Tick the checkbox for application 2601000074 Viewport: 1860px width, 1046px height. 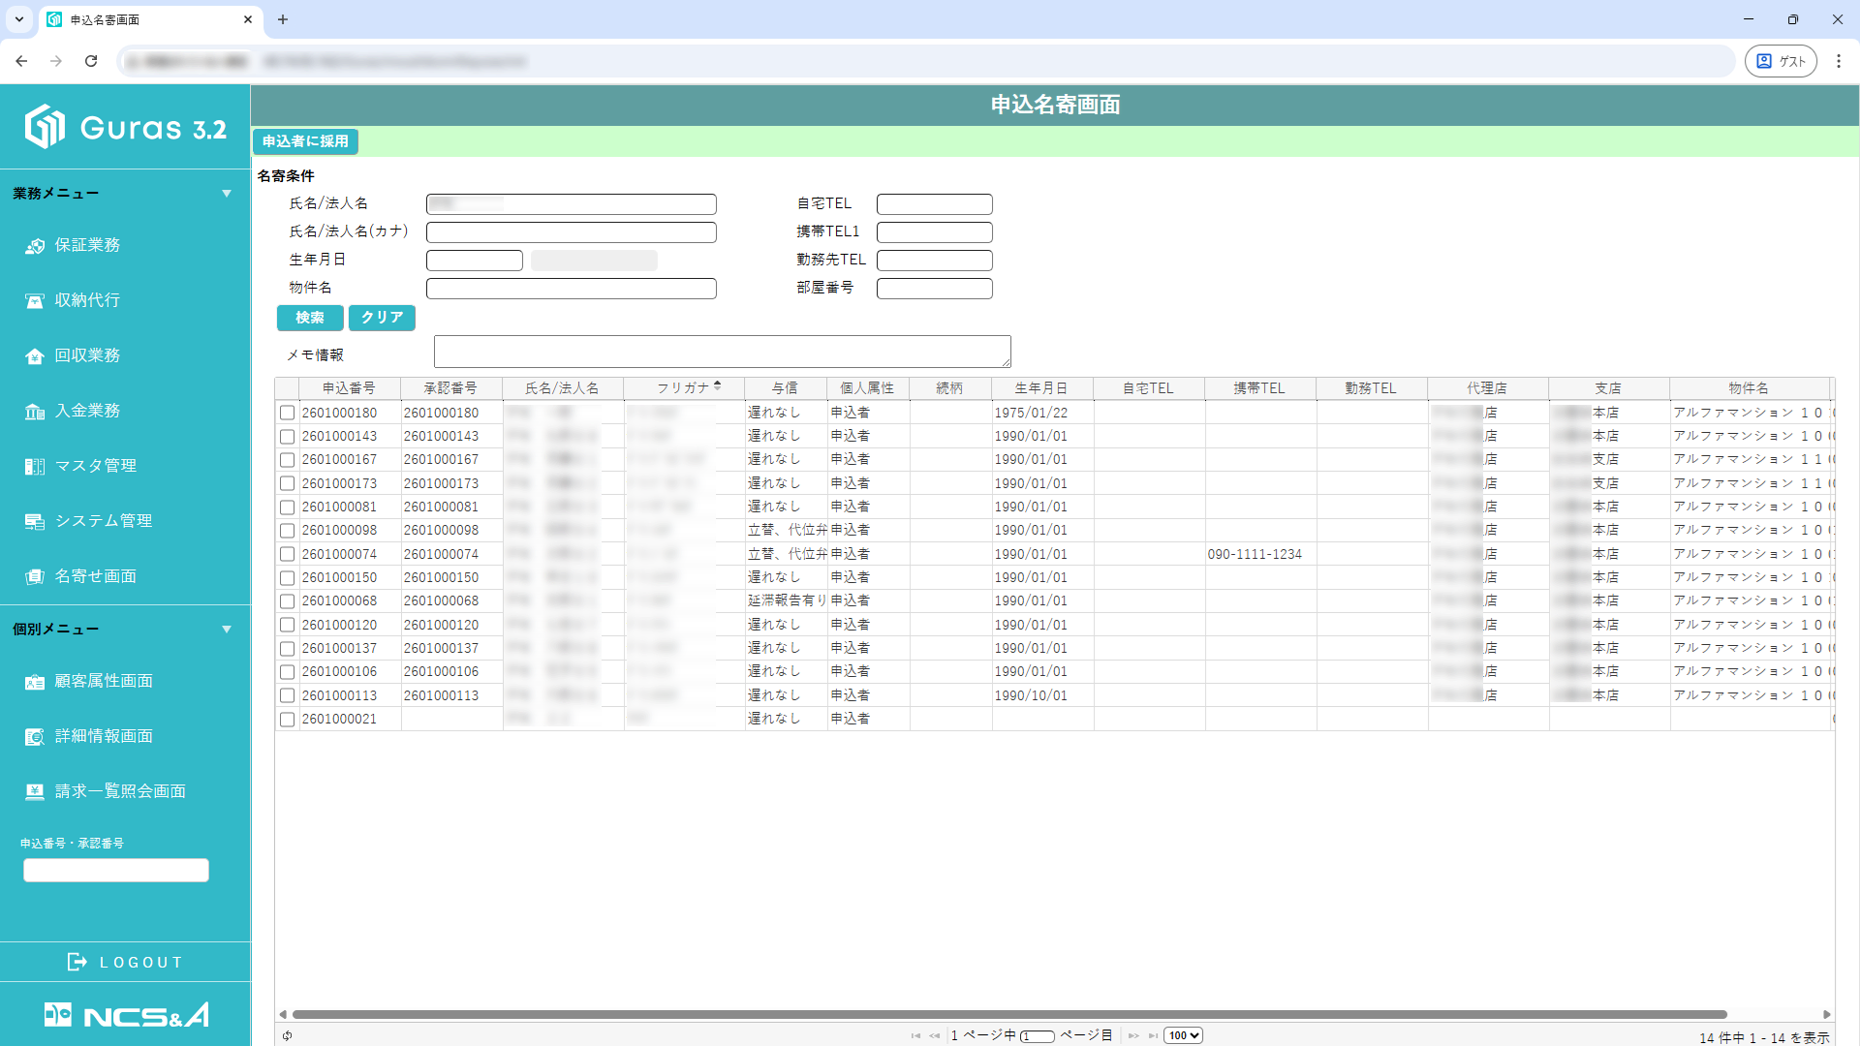(288, 555)
